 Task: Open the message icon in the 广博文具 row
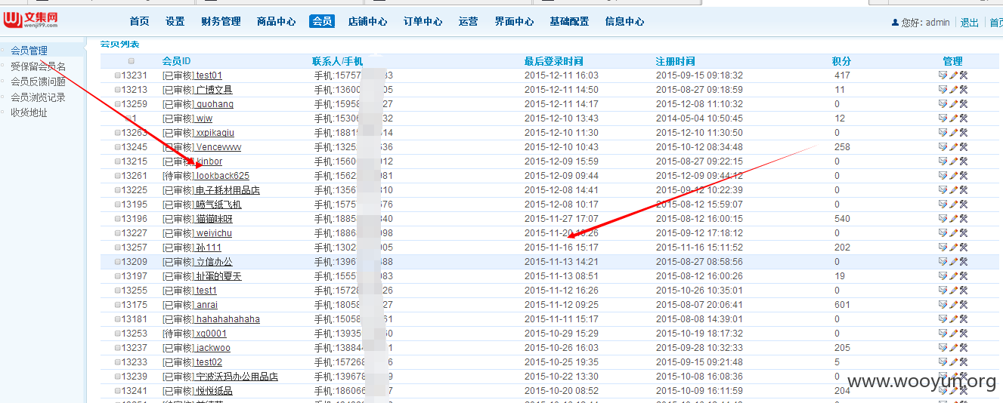coord(943,90)
